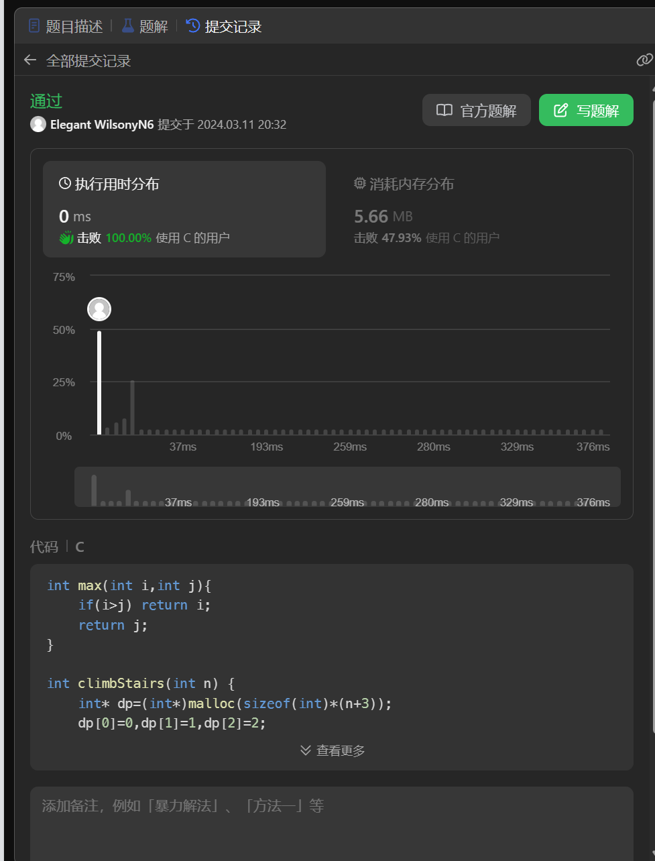Copy link using the chain icon
The height and width of the screenshot is (861, 655).
644,60
